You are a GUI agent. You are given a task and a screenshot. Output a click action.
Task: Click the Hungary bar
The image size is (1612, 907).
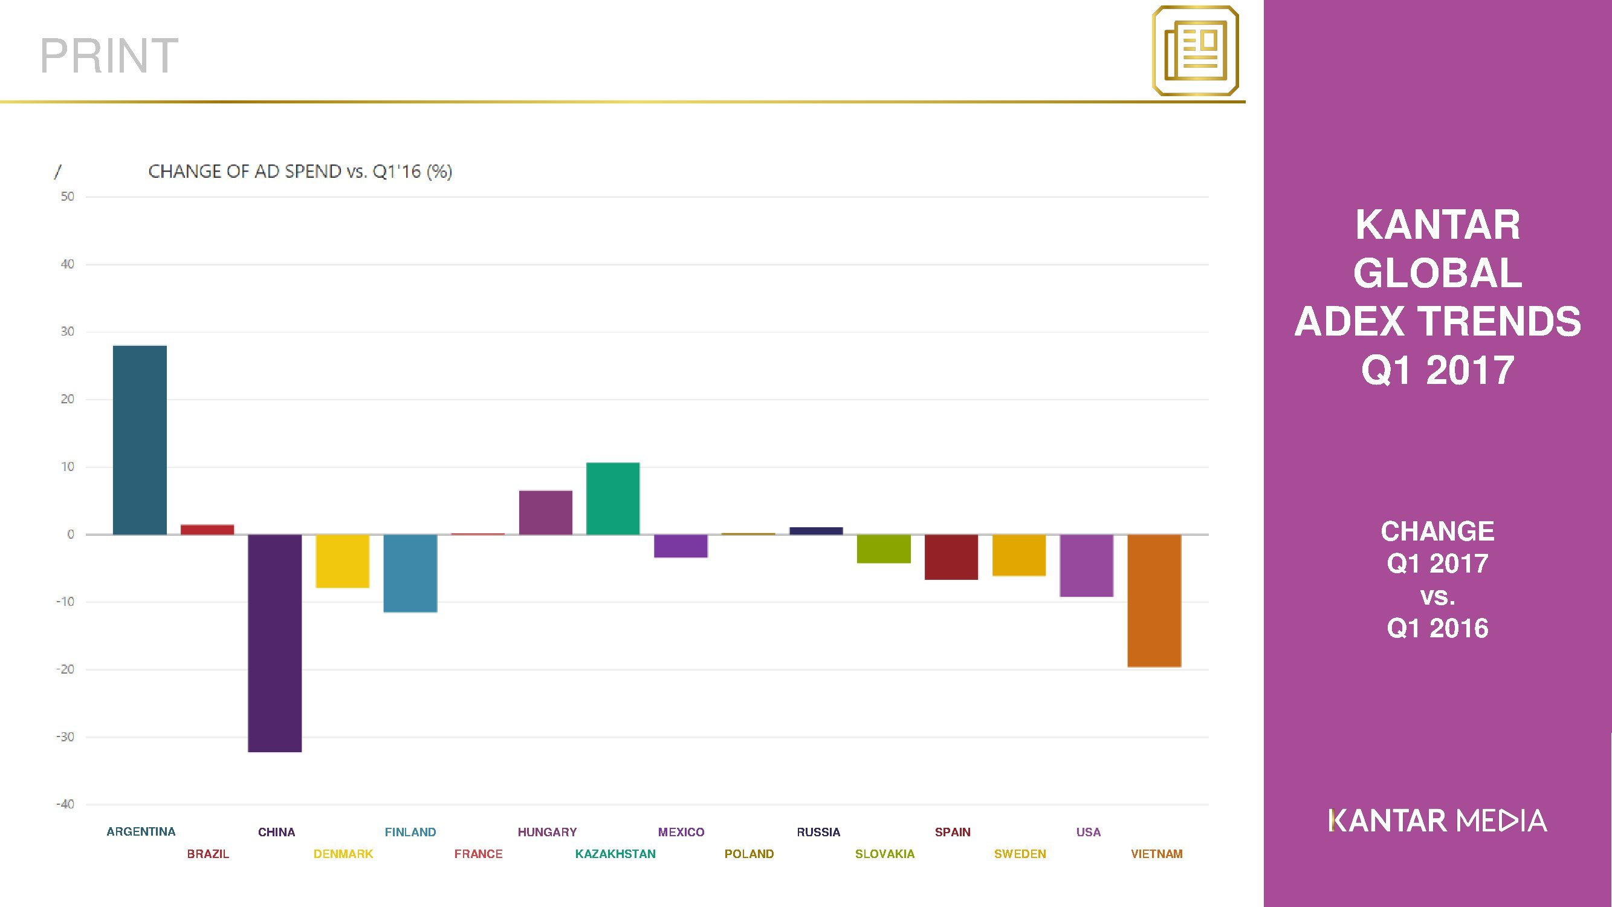546,513
